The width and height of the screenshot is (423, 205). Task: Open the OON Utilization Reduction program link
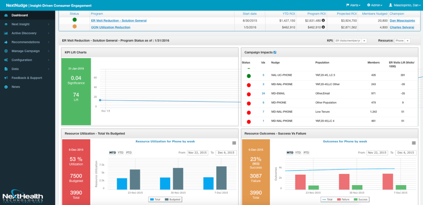pyautogui.click(x=110, y=27)
